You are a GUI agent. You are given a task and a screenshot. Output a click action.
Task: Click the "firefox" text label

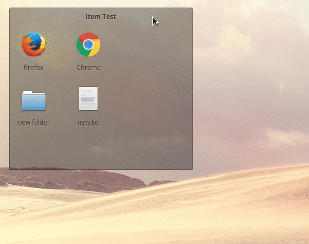pos(34,68)
